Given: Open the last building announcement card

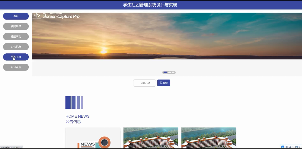Looking at the screenshot, I should click(x=209, y=138).
